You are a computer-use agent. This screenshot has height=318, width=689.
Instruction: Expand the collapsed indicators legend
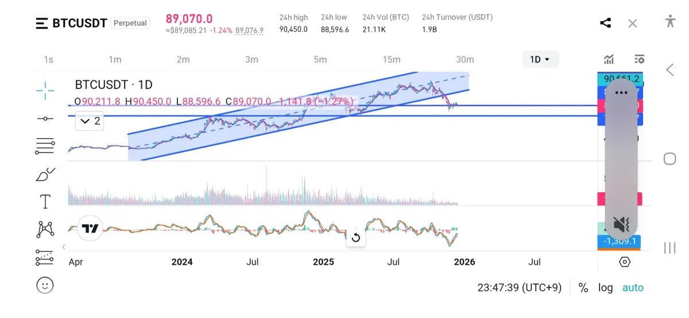90,121
